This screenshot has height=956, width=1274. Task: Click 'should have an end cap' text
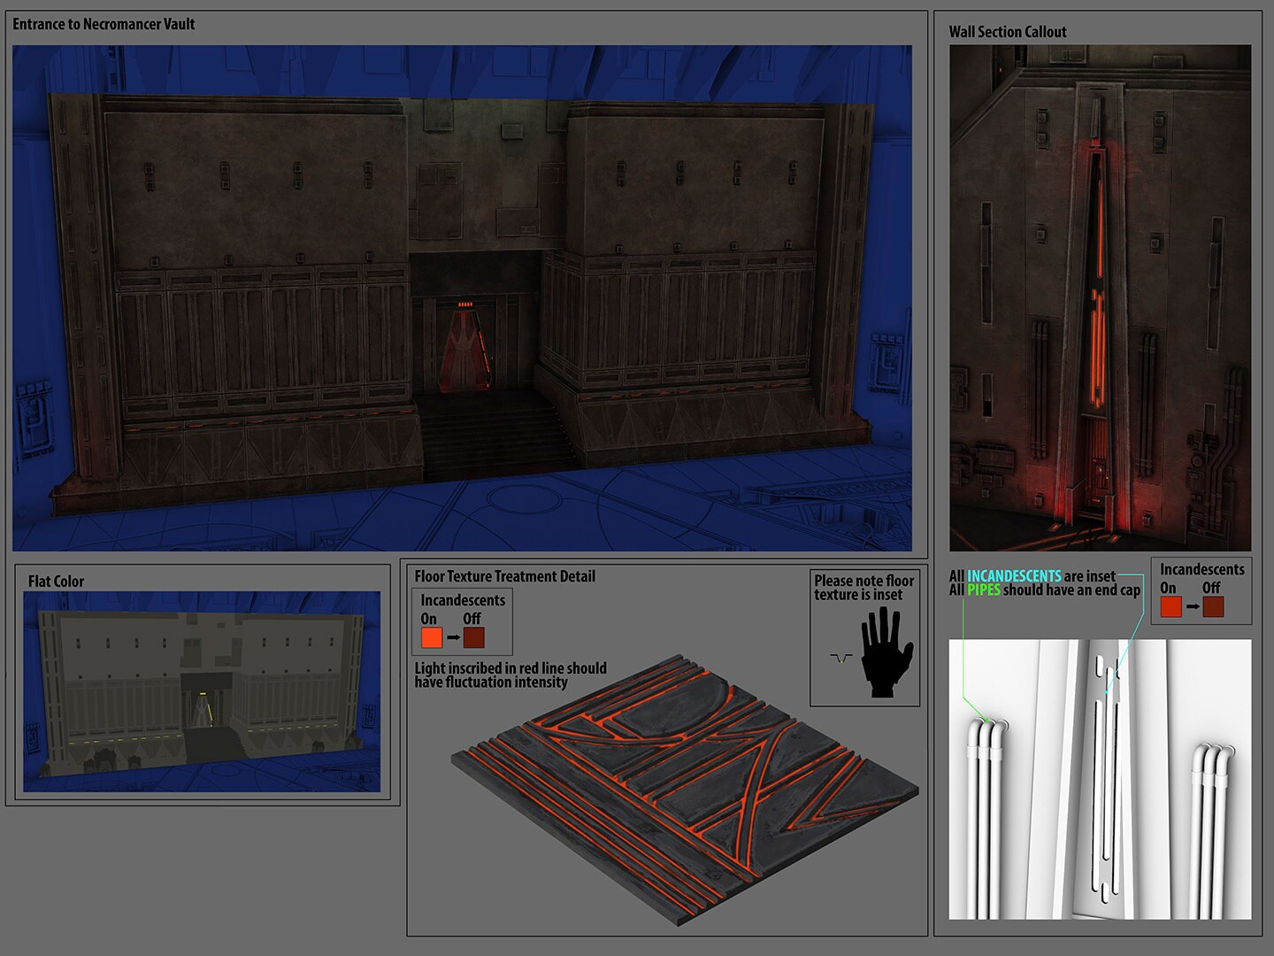[1072, 590]
